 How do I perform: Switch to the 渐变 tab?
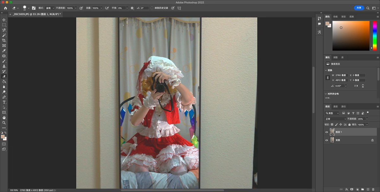[x=344, y=16]
